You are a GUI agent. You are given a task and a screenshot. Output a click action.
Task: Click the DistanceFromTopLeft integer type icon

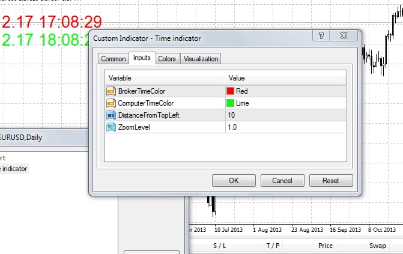click(x=111, y=115)
